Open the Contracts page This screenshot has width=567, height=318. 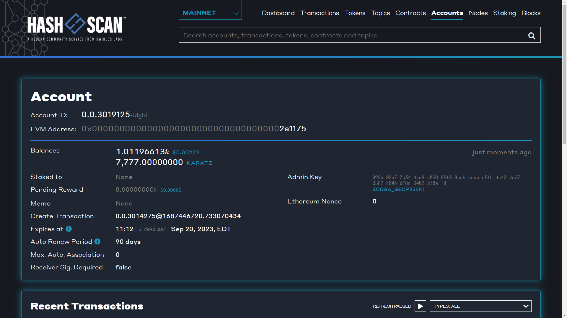coord(410,13)
